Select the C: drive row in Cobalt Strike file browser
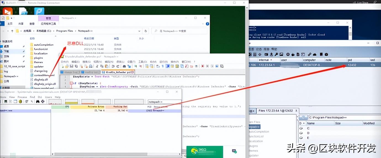The width and height of the screenshot is (381, 158). (340, 128)
